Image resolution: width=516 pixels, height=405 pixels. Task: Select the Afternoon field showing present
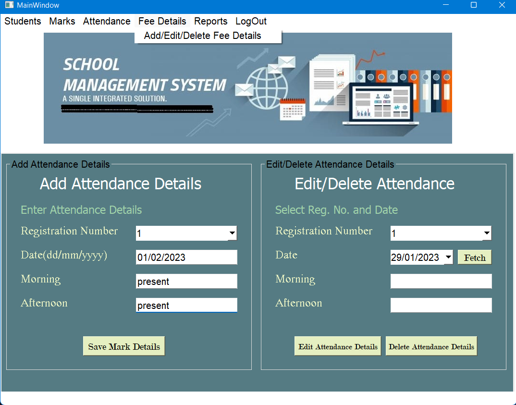186,305
